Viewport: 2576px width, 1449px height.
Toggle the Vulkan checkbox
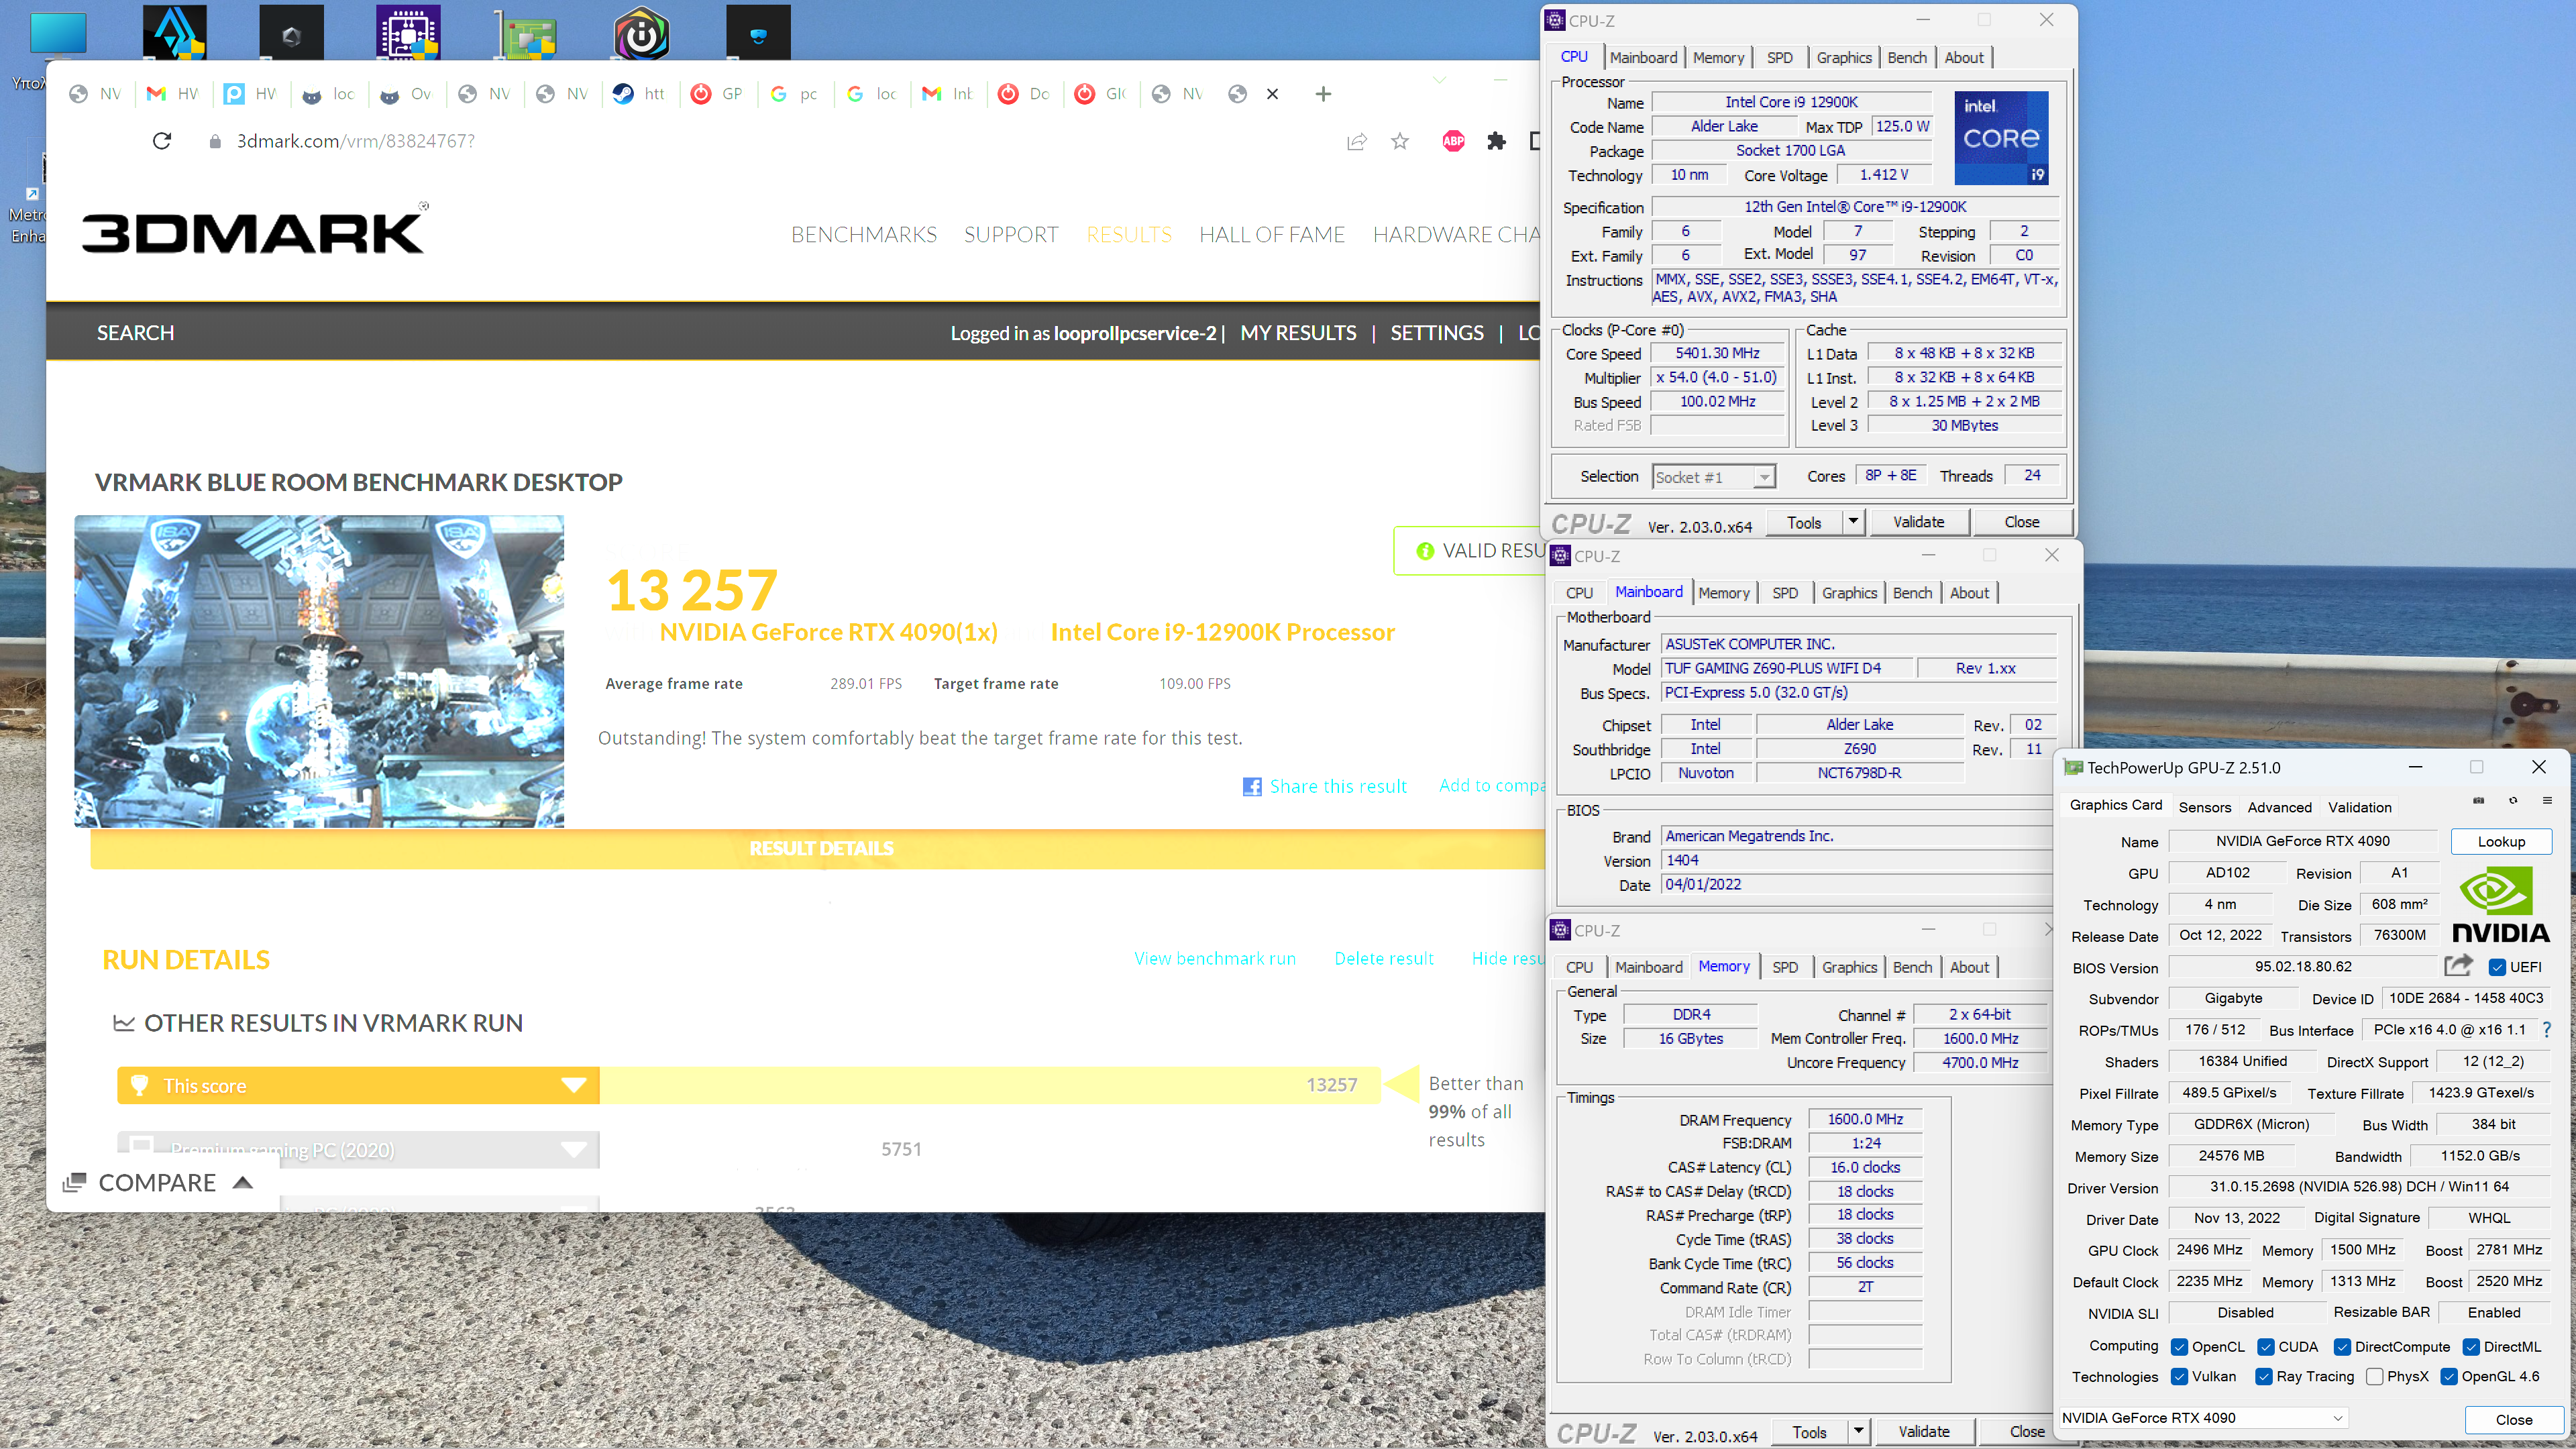pyautogui.click(x=2179, y=1377)
